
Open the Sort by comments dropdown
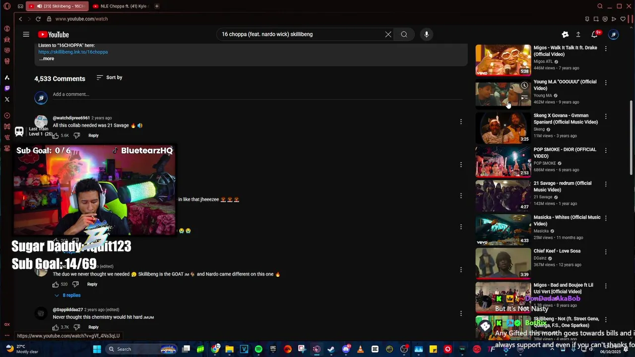tap(109, 77)
